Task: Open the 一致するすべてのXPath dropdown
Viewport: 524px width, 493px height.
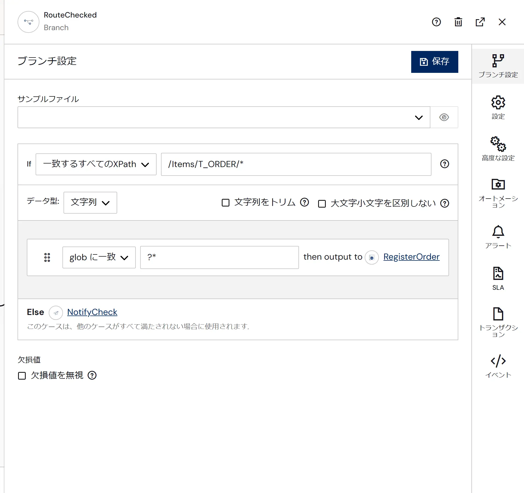Action: point(96,164)
